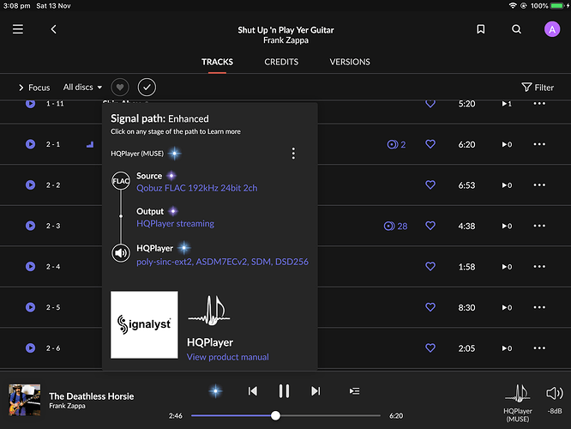Open the play count of the 6:53 track
Viewport: 571px width, 429px height.
pyautogui.click(x=507, y=185)
